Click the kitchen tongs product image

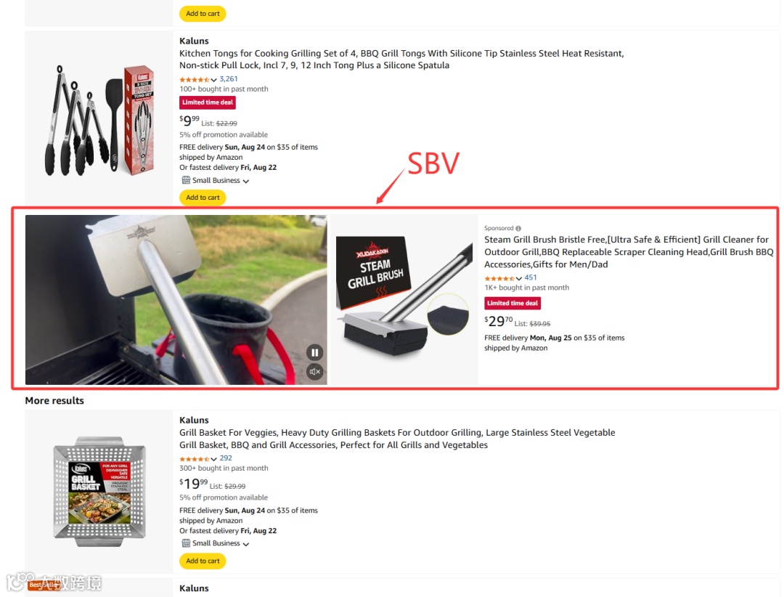pyautogui.click(x=99, y=121)
